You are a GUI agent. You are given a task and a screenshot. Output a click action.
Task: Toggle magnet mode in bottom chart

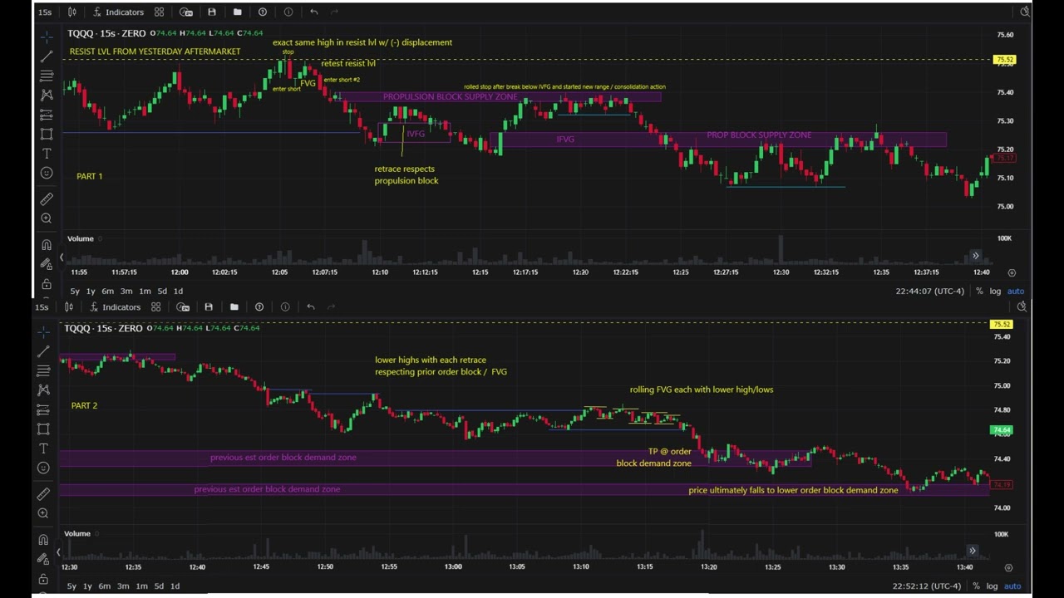click(x=43, y=540)
